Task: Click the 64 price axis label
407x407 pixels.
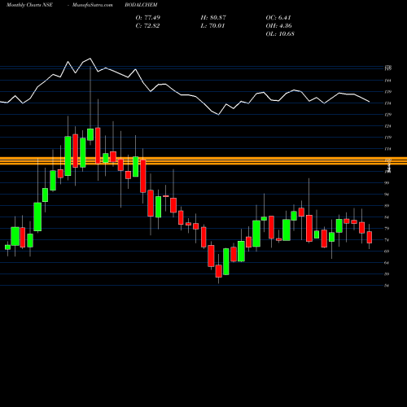Action: 387,263
